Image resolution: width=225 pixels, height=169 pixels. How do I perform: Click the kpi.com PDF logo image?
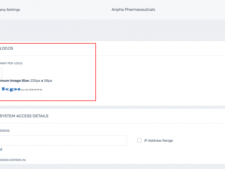(x=22, y=89)
